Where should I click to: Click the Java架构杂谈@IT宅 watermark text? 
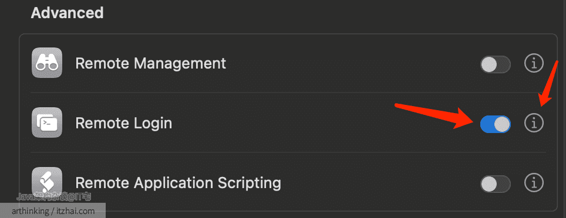[x=54, y=197]
